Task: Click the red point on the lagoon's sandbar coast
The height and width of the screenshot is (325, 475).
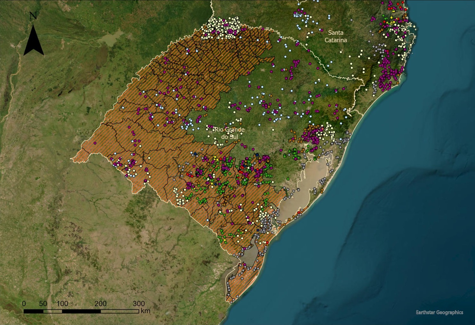Action: pos(299,213)
